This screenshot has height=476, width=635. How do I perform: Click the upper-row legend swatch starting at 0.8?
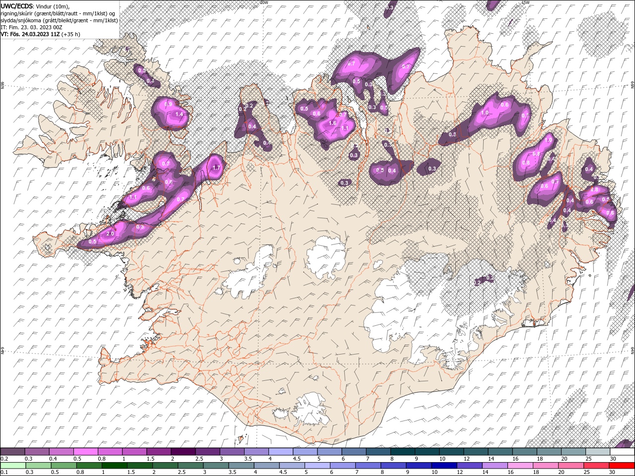coord(110,452)
